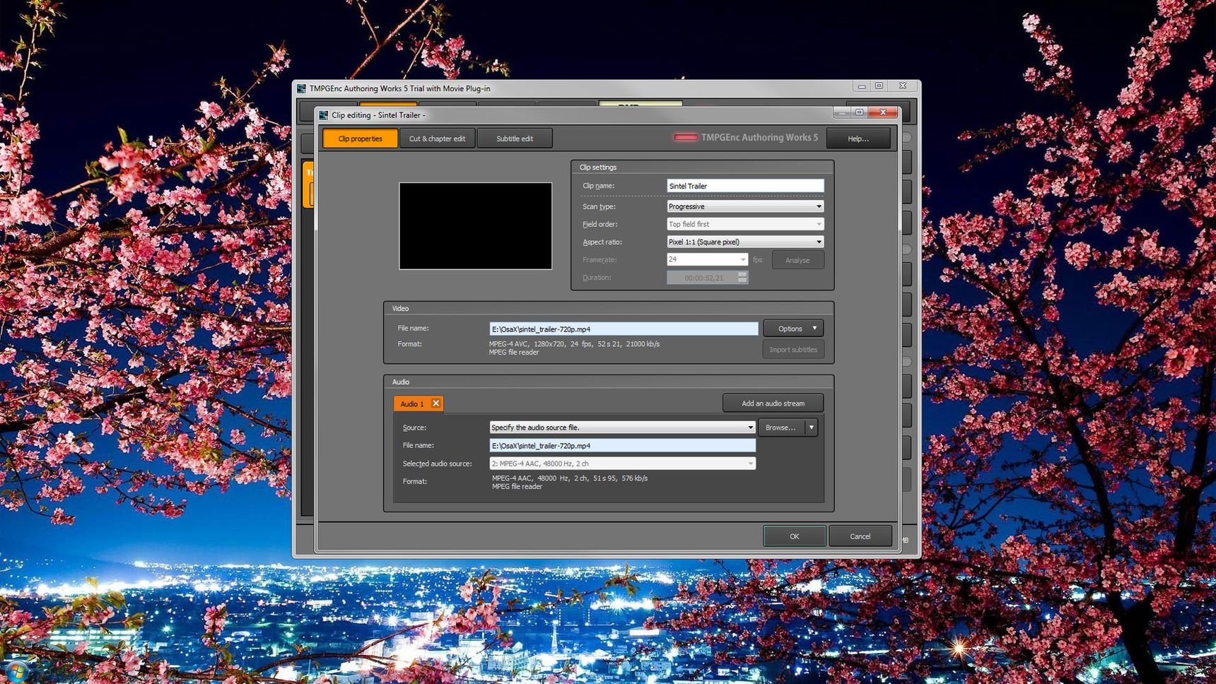Click the TMPGEnc Authoring Works 5 logo
Viewport: 1216px width, 684px height.
click(x=747, y=137)
